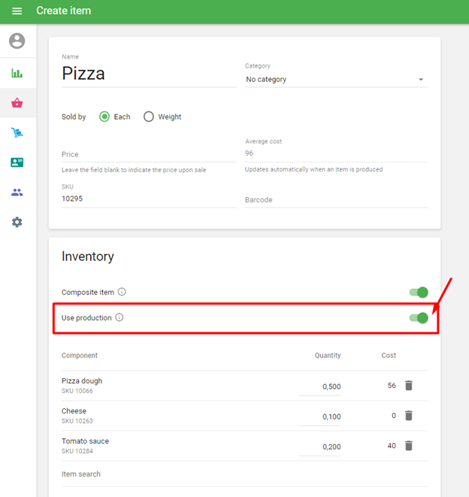469x497 pixels.
Task: Delete the Pizza dough component
Action: [409, 386]
